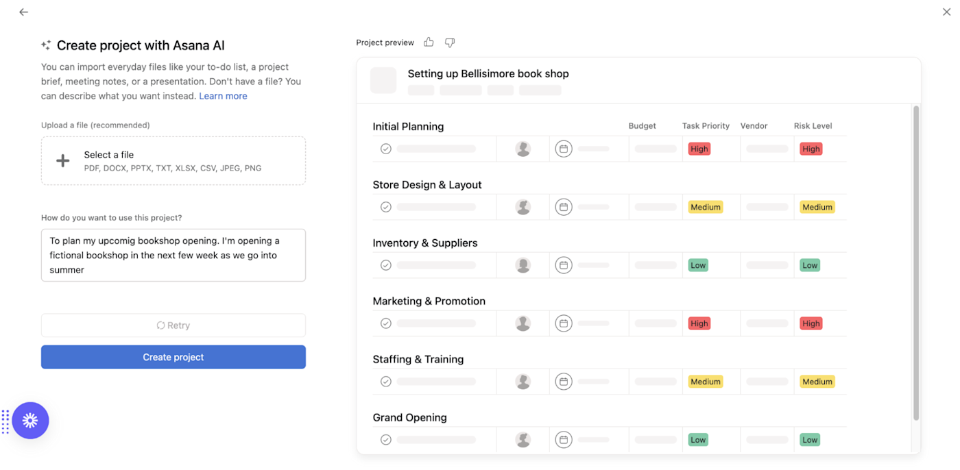Click the supported formats line starting with PDF, DOCX
Viewport: 960px width, 470px height.
pyautogui.click(x=173, y=168)
